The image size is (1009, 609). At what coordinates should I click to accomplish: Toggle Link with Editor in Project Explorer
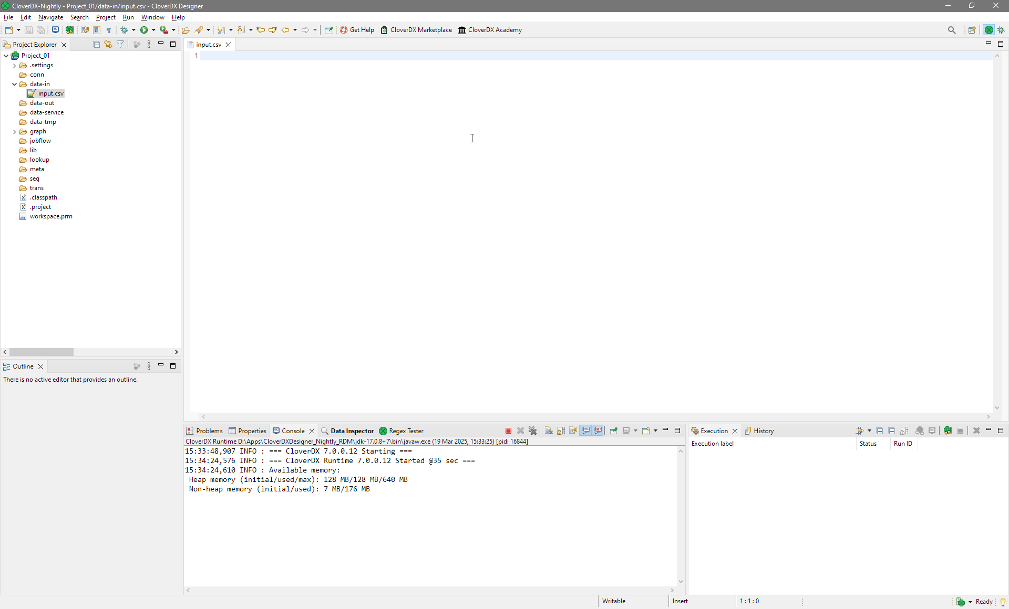click(x=108, y=45)
